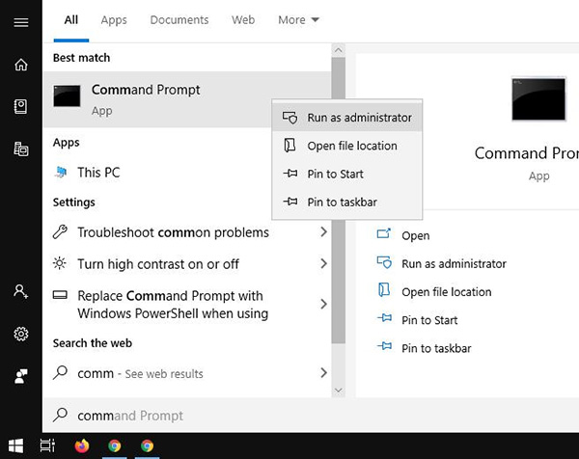Click Open in the right details pane

[x=415, y=235]
